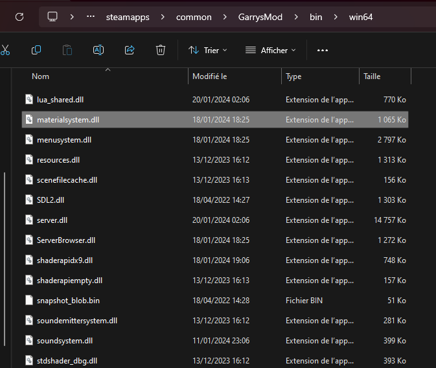Screen dimensions: 436x368
Task: Click the Fichier BIN type cell
Action: tap(304, 301)
